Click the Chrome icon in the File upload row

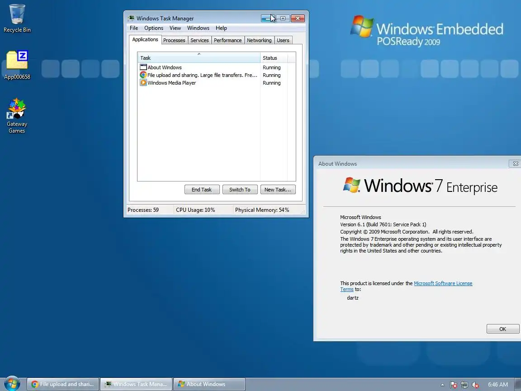(143, 75)
